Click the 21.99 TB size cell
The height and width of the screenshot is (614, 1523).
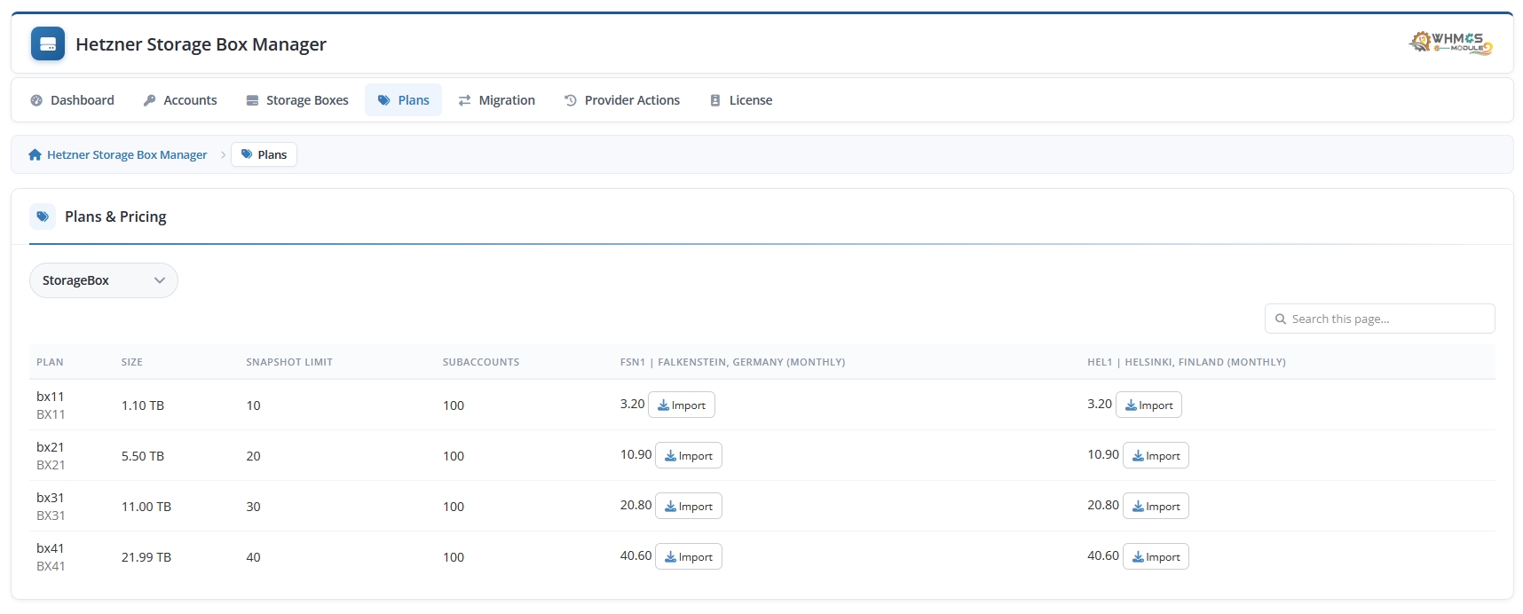(x=146, y=557)
